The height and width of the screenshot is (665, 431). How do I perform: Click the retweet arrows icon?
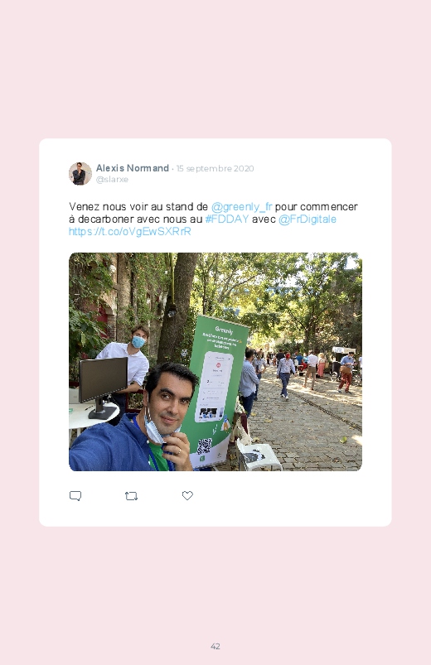(x=131, y=496)
